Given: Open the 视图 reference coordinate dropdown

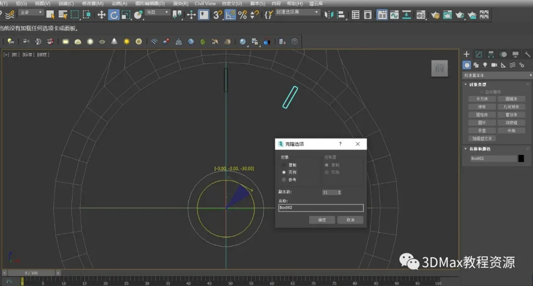Looking at the screenshot, I should point(157,12).
